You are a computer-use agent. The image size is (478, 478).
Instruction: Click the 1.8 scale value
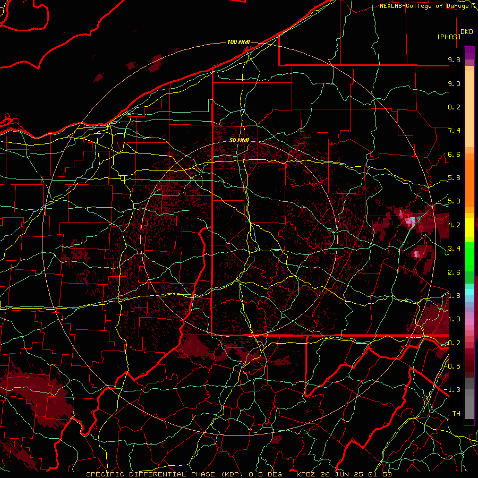[x=454, y=296]
